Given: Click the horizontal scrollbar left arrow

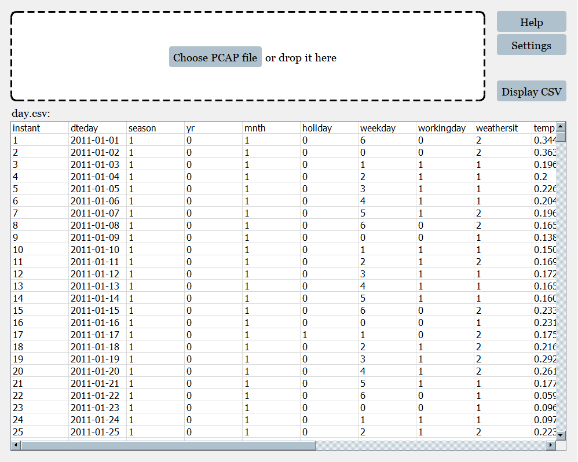Looking at the screenshot, I should (16, 445).
